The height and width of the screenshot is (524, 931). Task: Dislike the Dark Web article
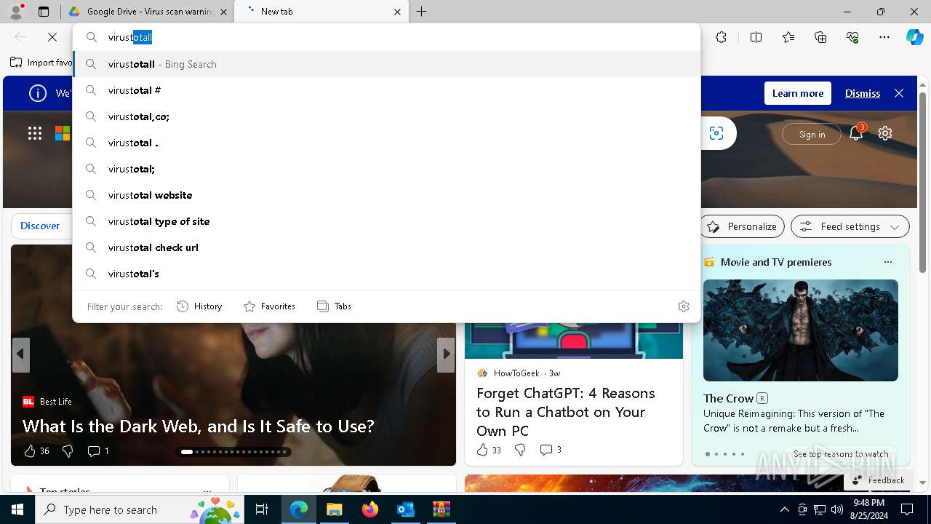point(68,451)
